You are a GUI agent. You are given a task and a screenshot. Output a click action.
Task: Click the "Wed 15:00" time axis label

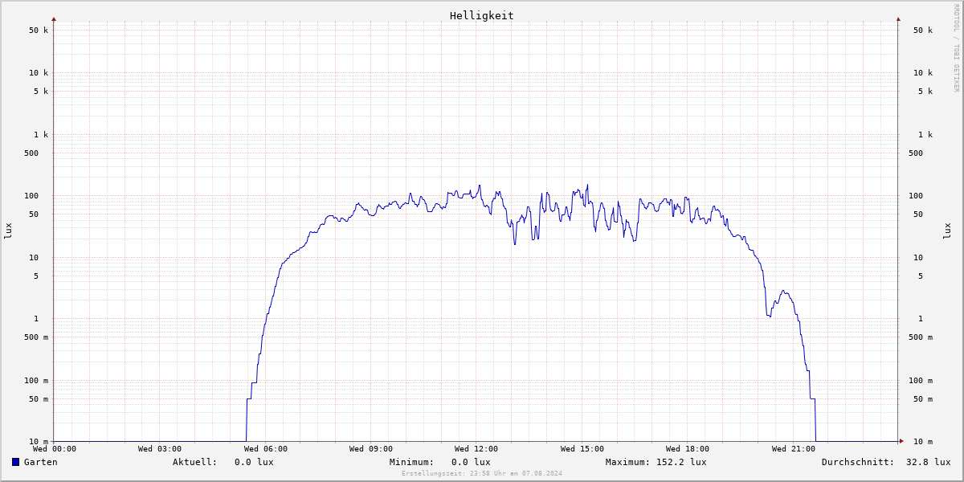coord(582,449)
